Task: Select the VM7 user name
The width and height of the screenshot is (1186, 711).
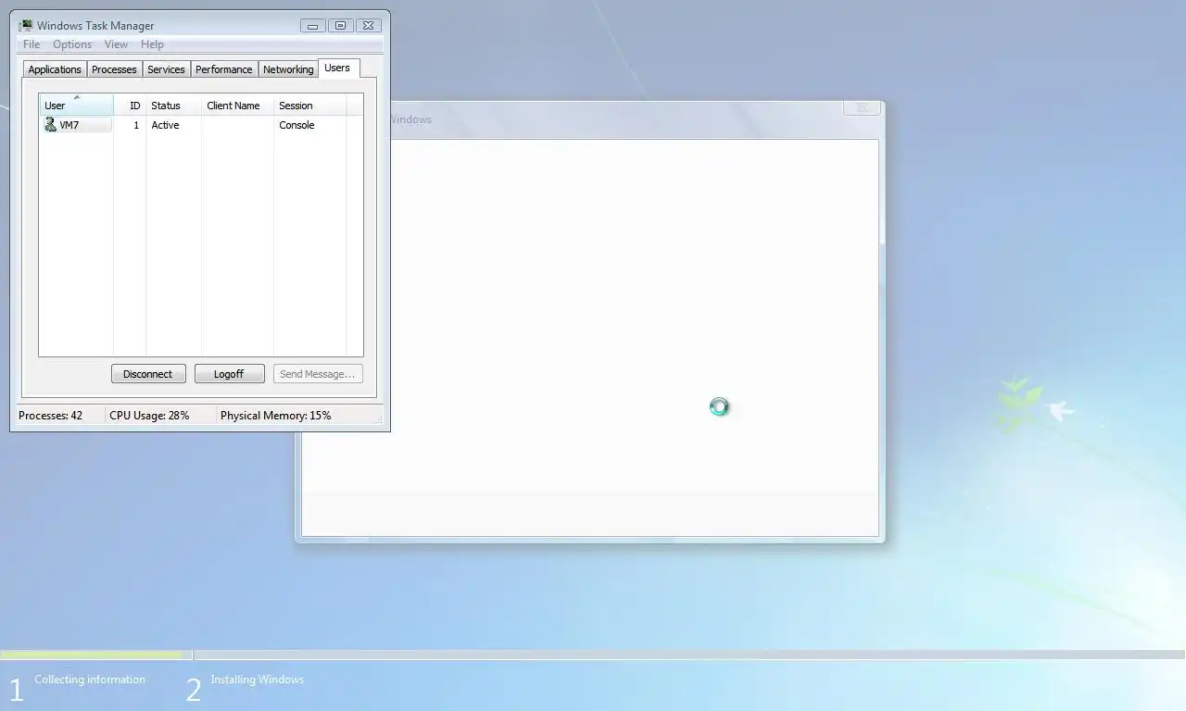Action: [x=69, y=125]
